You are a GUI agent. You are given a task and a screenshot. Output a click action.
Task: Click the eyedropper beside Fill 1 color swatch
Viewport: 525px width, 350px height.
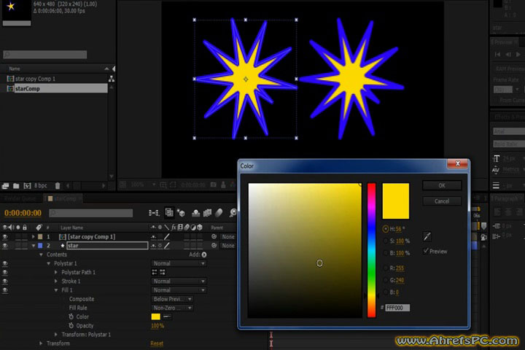(167, 316)
